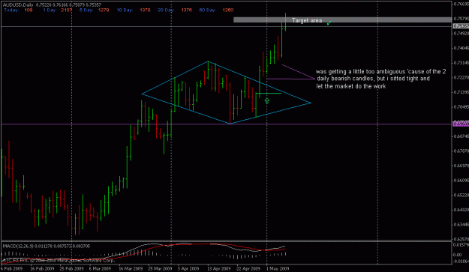This screenshot has width=469, height=272.
Task: Click the purple horizontal line price tag
Action: pyautogui.click(x=461, y=124)
